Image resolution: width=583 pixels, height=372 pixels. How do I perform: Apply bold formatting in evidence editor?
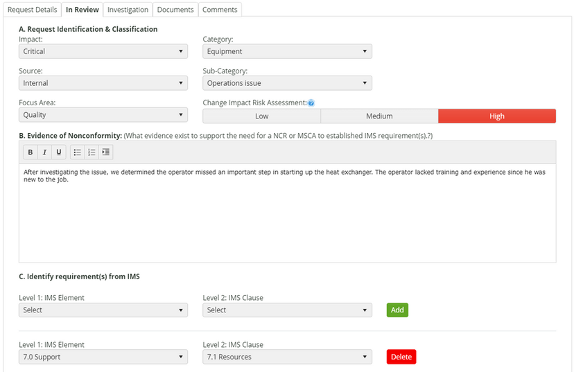coord(31,152)
